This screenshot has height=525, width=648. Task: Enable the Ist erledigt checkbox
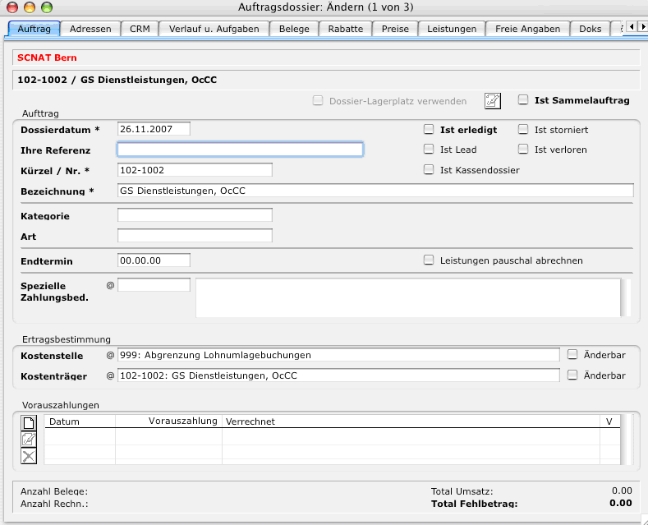click(x=429, y=130)
